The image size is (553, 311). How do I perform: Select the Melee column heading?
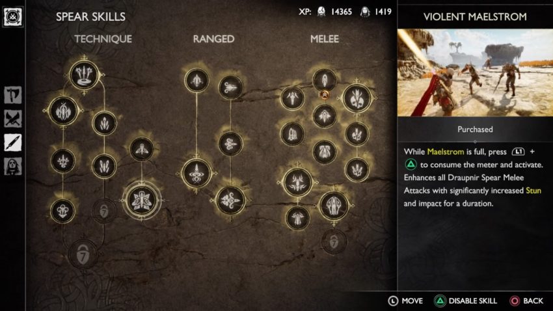[x=325, y=39]
